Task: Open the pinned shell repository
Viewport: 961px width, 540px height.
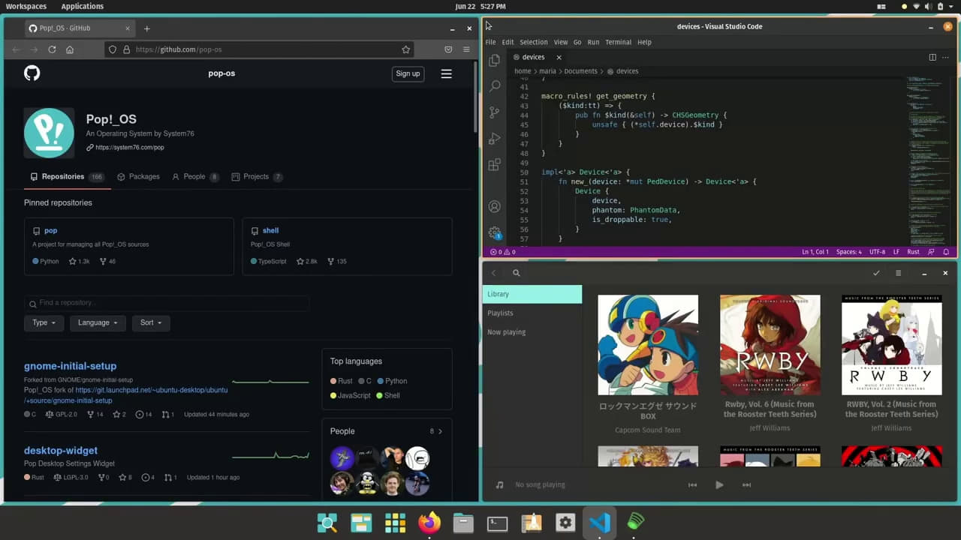Action: [x=270, y=230]
